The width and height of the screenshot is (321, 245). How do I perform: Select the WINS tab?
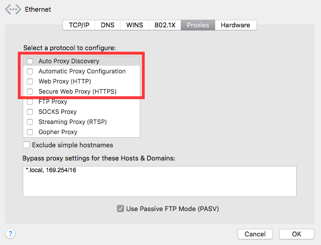click(x=135, y=25)
